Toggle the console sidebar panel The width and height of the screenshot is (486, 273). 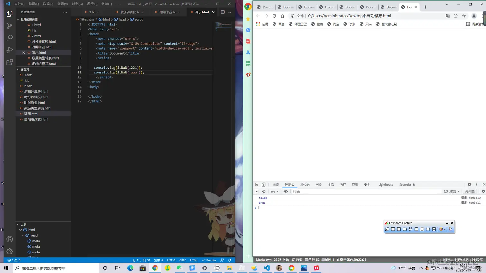point(256,192)
